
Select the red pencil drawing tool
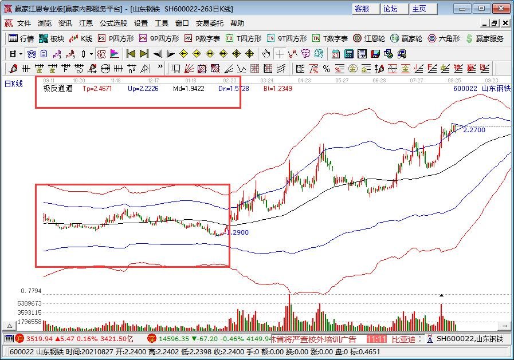[13, 69]
